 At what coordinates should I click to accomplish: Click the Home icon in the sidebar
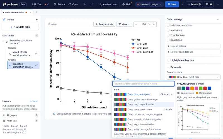[x=4, y=19]
